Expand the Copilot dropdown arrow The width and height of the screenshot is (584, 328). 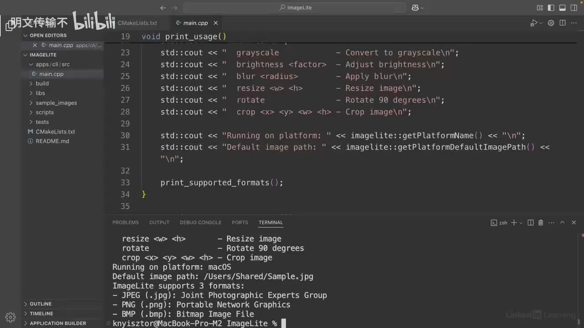[x=422, y=8]
